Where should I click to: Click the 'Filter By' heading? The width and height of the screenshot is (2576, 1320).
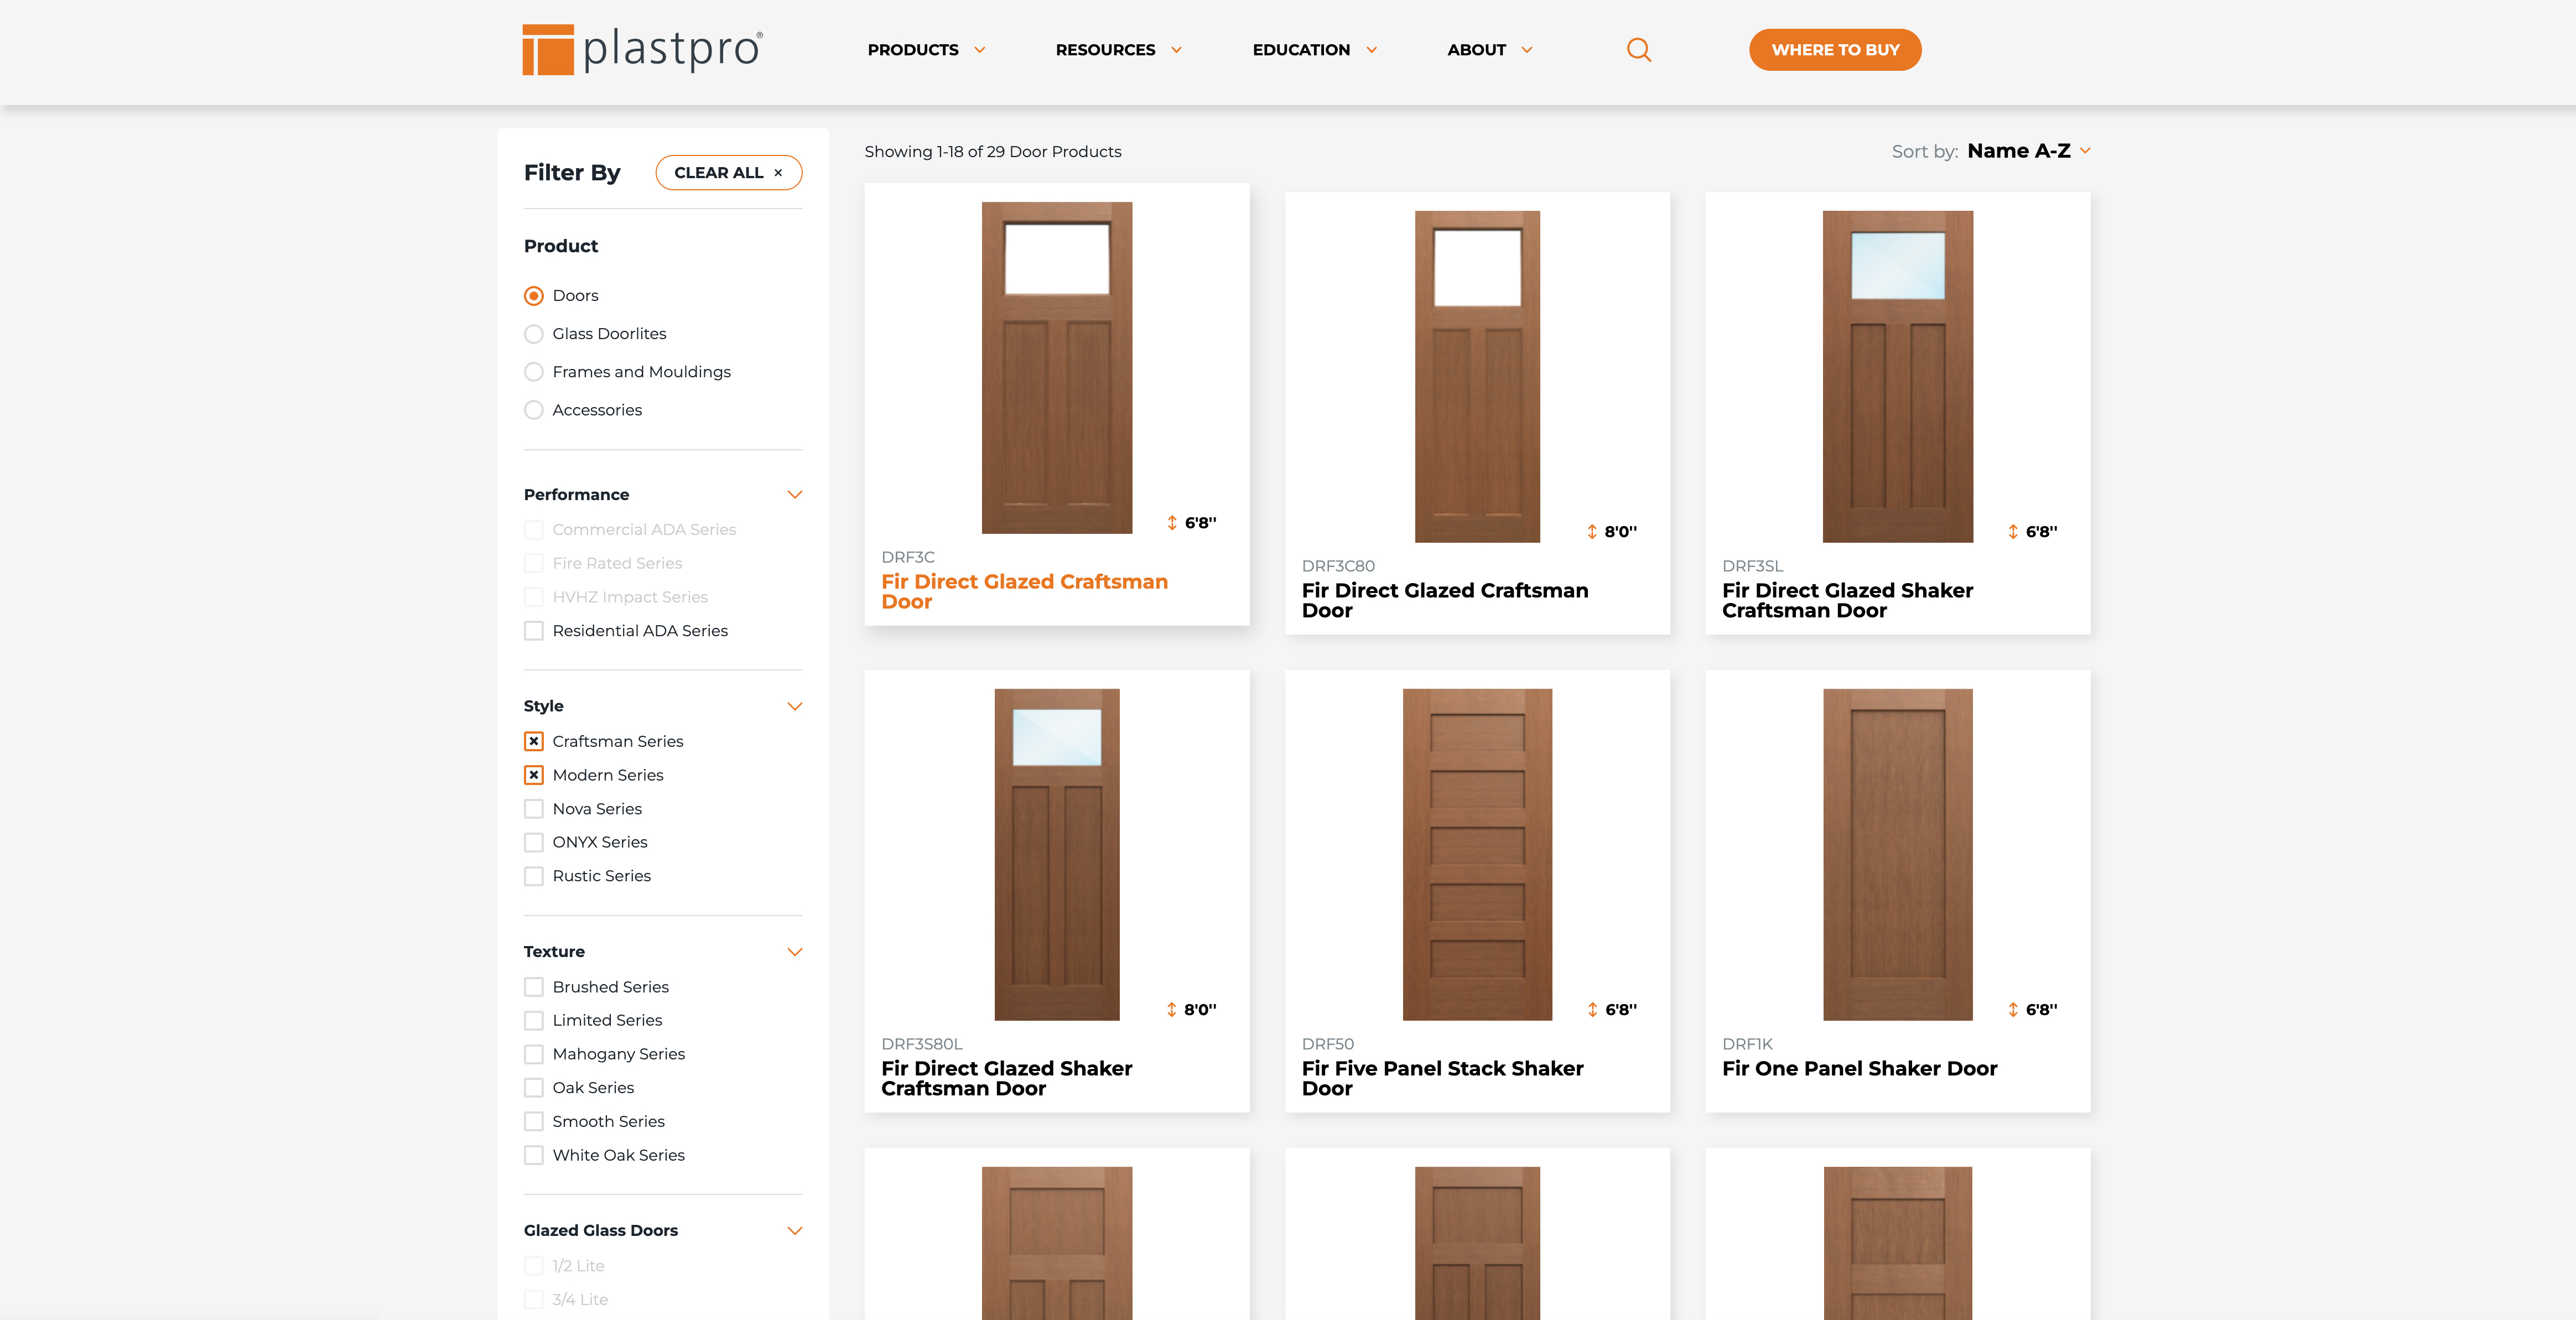pos(572,173)
